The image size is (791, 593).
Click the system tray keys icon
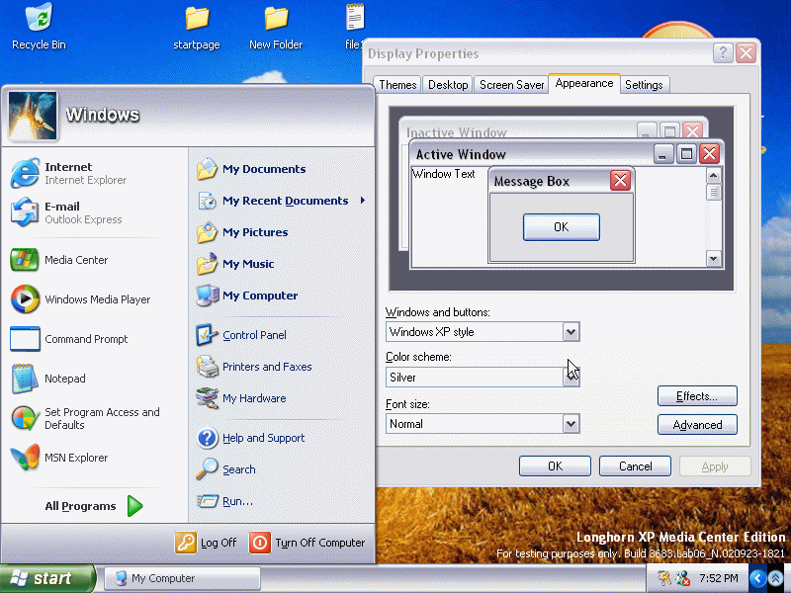664,578
